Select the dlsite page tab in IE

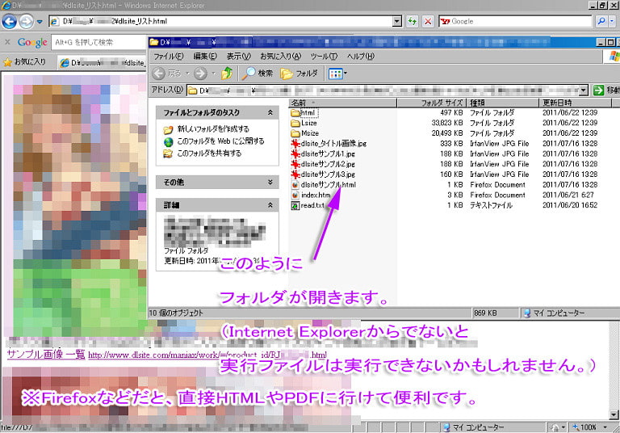point(102,62)
